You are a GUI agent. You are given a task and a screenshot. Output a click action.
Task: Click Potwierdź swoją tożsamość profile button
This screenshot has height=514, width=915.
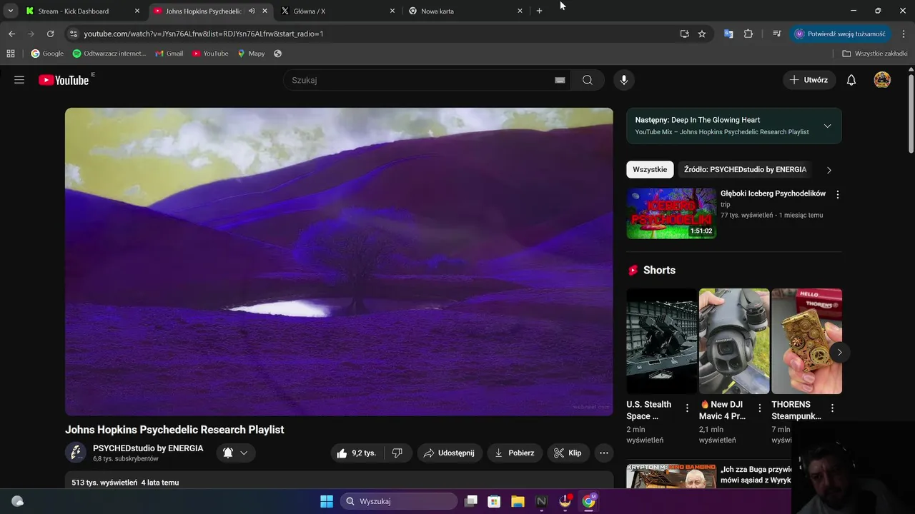click(840, 34)
